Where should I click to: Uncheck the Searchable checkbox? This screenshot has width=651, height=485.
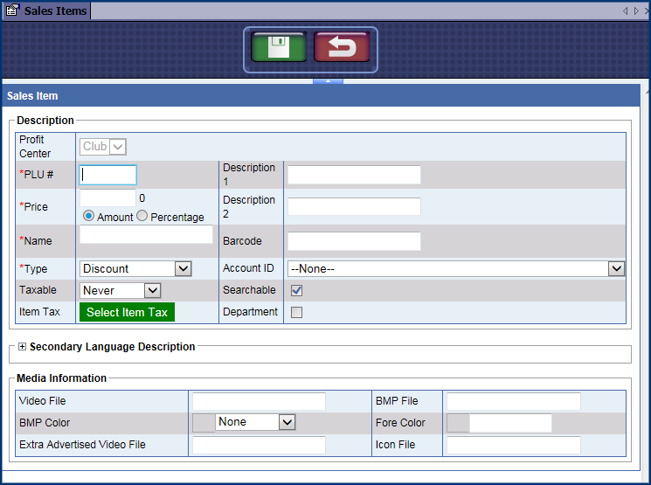click(296, 290)
